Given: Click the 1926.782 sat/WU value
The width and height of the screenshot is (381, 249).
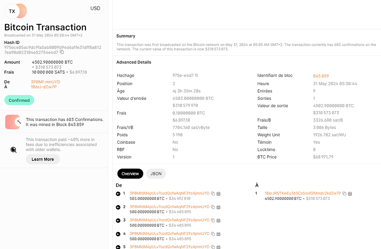Looking at the screenshot, I should (330, 135).
